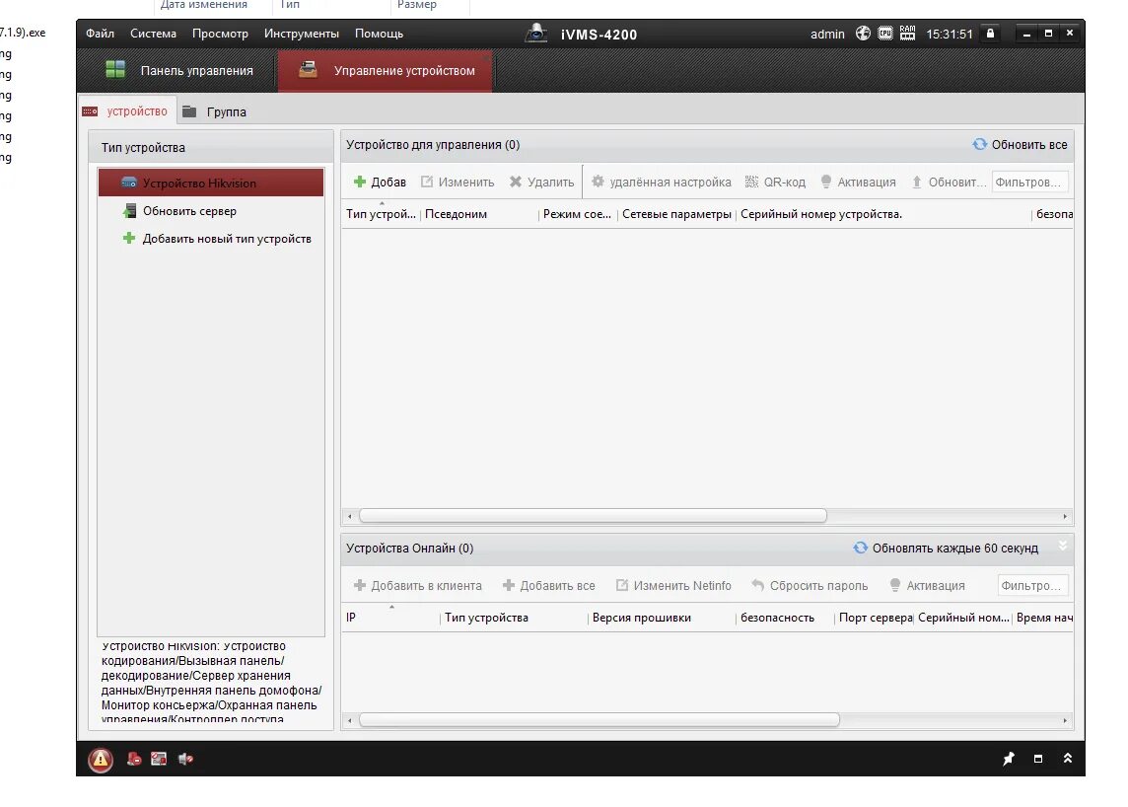
Task: Click the admin user label
Action: 827,34
